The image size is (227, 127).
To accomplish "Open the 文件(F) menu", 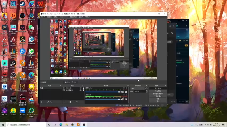I will (x=43, y=17).
